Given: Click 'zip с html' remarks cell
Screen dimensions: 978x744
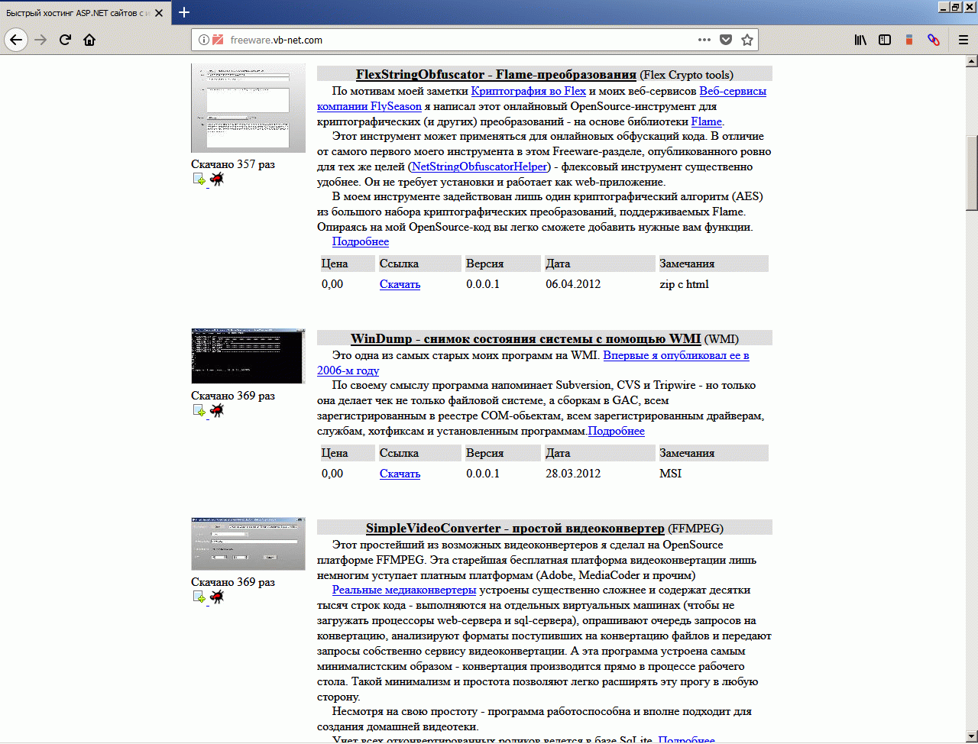Looking at the screenshot, I should tap(684, 284).
